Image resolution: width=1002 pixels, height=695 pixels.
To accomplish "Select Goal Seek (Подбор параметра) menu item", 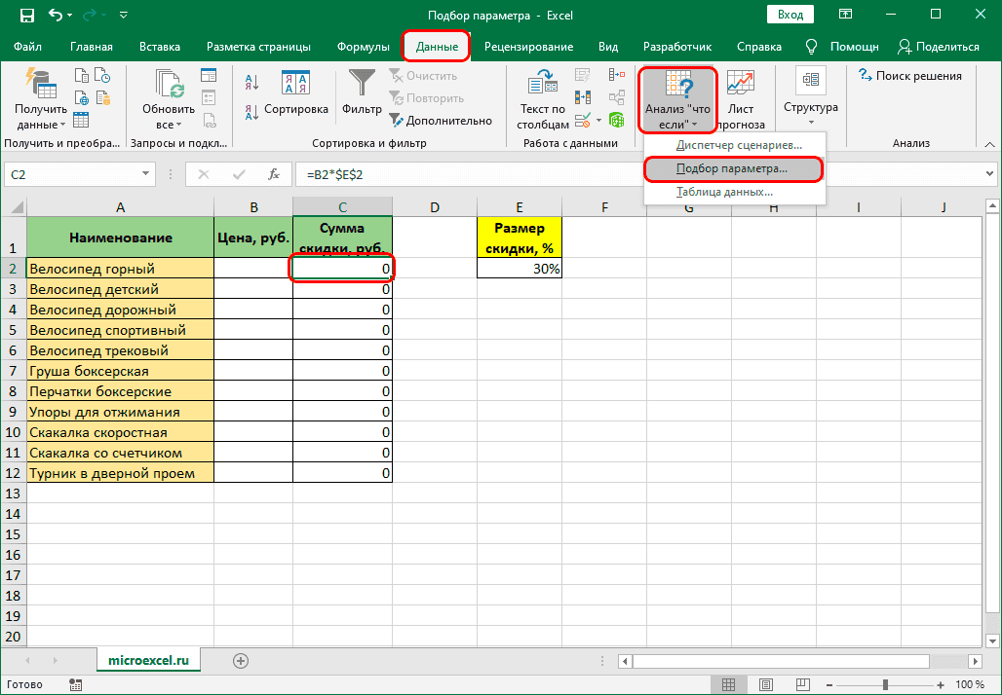I will coord(732,168).
